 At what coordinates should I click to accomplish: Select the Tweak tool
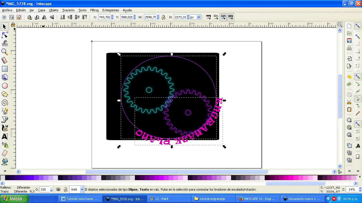(5, 43)
